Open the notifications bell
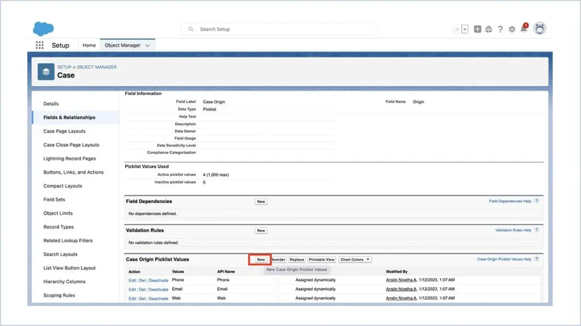581x326 pixels. [524, 28]
